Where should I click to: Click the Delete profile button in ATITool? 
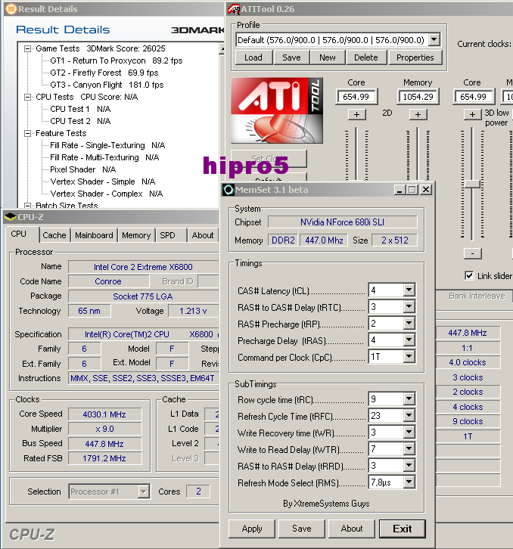tap(366, 57)
